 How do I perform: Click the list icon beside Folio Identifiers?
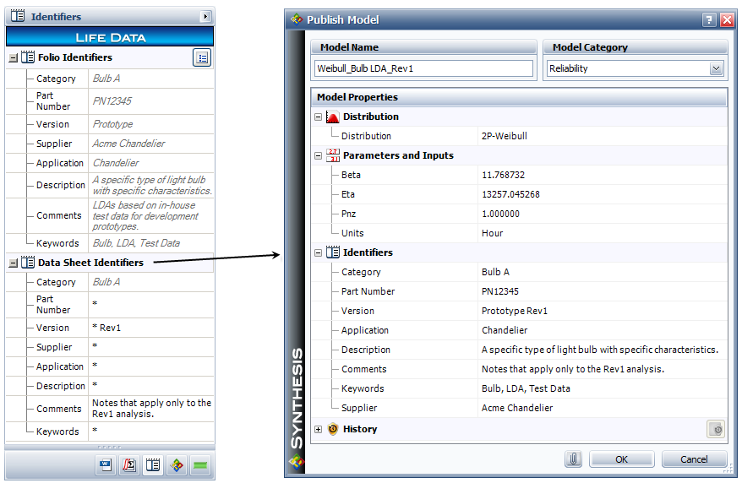pos(201,57)
